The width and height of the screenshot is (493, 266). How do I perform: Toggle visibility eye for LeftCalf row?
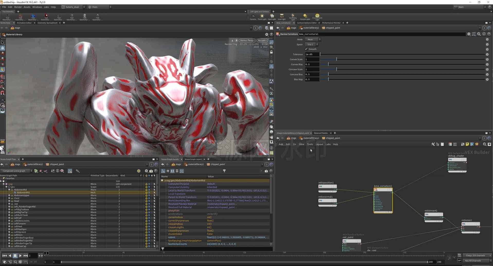coord(149,218)
